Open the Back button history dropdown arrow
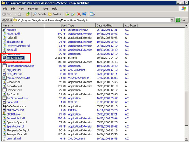 (15, 14)
